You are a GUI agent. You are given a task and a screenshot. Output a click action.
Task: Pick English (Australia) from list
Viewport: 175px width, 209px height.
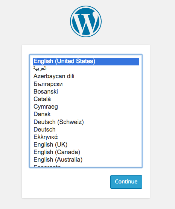86,159
